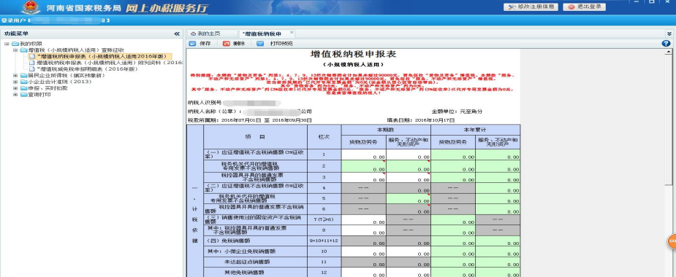Open 增值税纳税申报表（小规模纳税人适用2016年版）
Viewport: 676px width, 277px height.
tap(101, 56)
